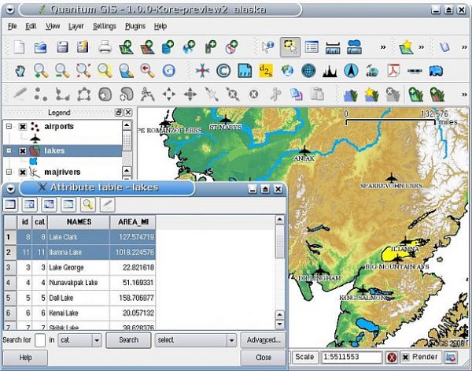The width and height of the screenshot is (472, 371).
Task: Click the Search button
Action: 128,340
